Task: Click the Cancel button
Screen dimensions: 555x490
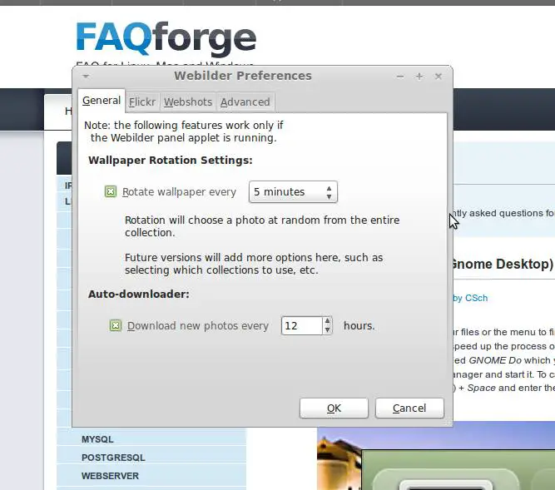Action: (409, 408)
